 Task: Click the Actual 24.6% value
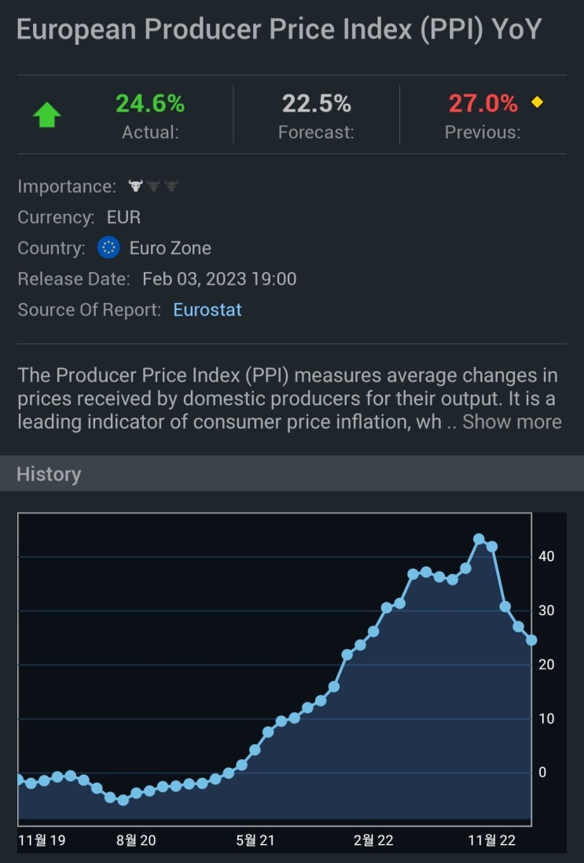pyautogui.click(x=150, y=103)
